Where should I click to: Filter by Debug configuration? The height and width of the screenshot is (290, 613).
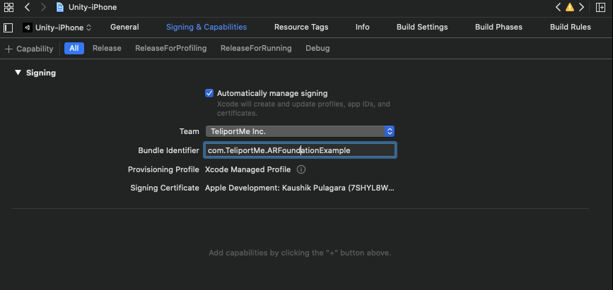coord(317,49)
